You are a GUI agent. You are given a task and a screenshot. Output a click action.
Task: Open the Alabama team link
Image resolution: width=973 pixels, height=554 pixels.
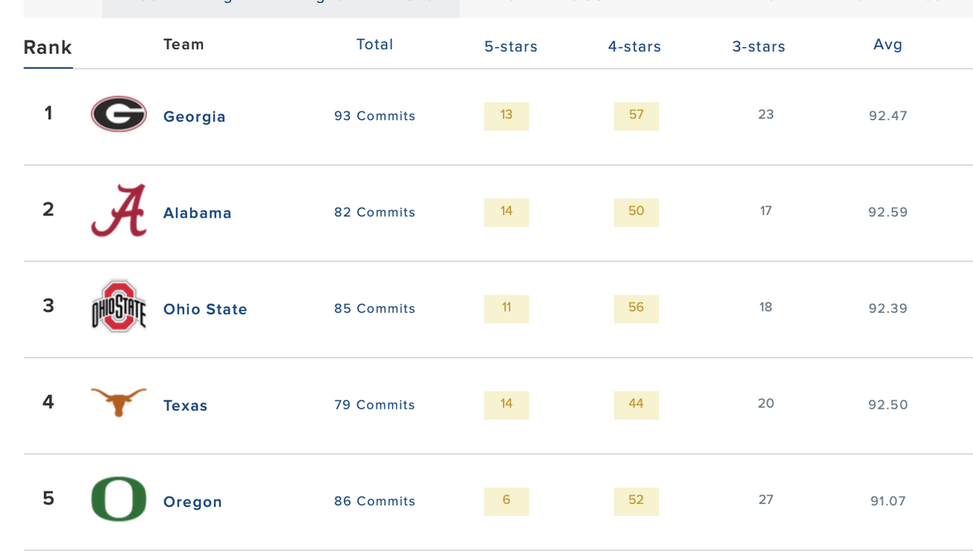198,213
